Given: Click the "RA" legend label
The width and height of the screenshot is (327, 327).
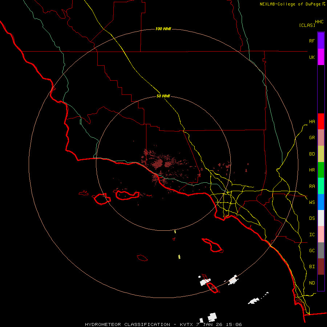Looking at the screenshot, I should [x=312, y=186].
